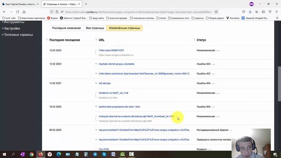Open the Последние изменения tab

pos(66,28)
